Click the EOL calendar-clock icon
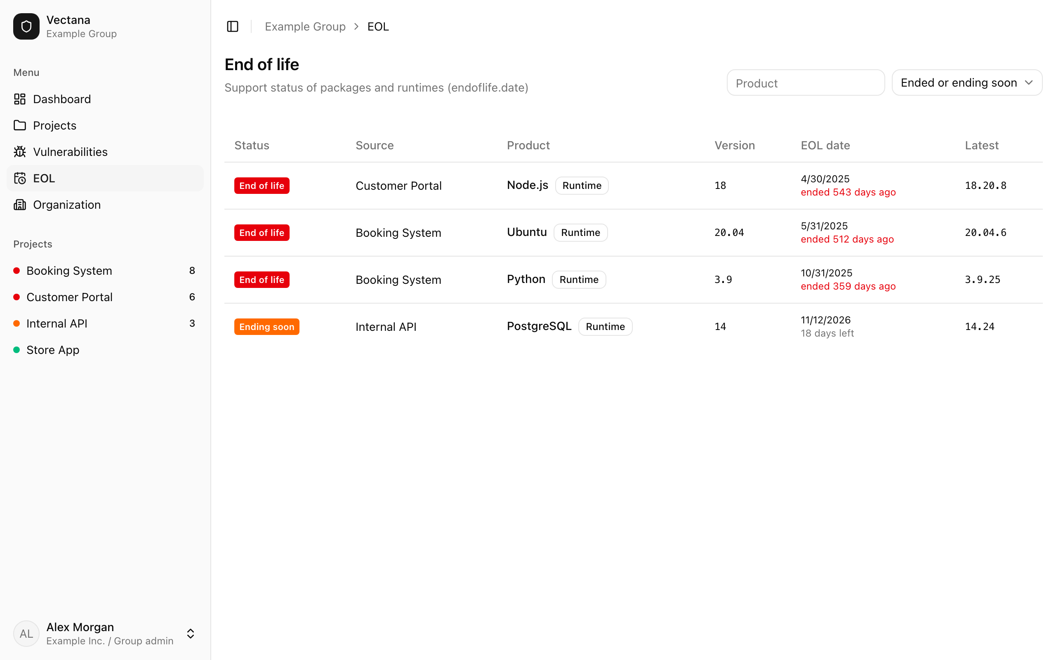Screen dimensions: 1056x660 point(20,178)
